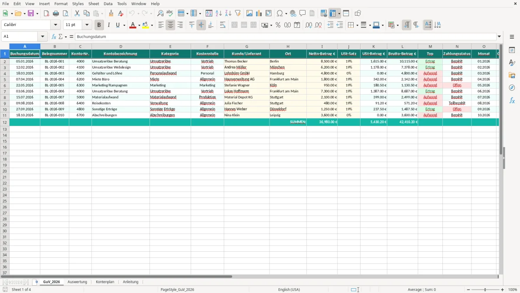Viewport: 520px width, 293px height.
Task: Open the Font Size dropdown
Action: (x=87, y=25)
